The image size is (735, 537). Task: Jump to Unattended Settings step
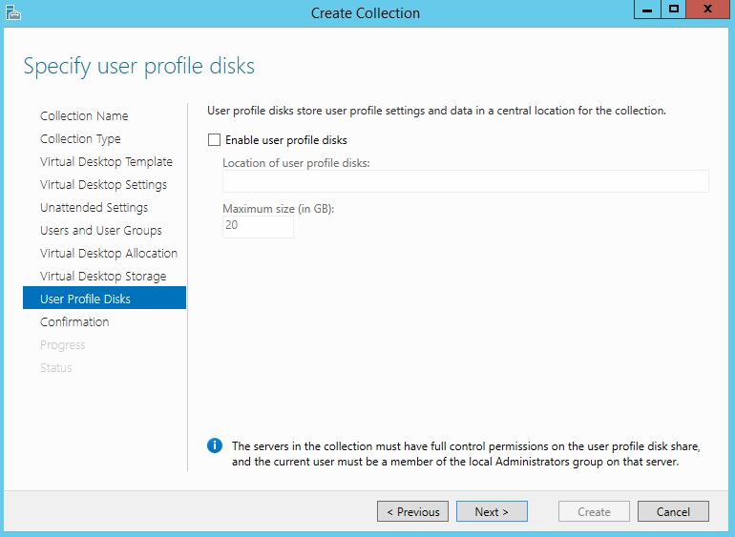pos(94,207)
